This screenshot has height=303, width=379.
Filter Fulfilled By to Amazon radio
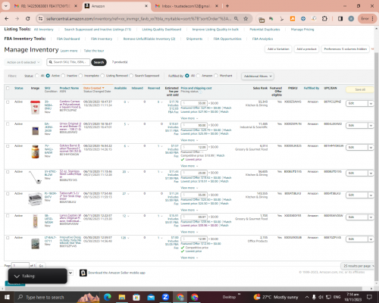pyautogui.click(x=198, y=76)
